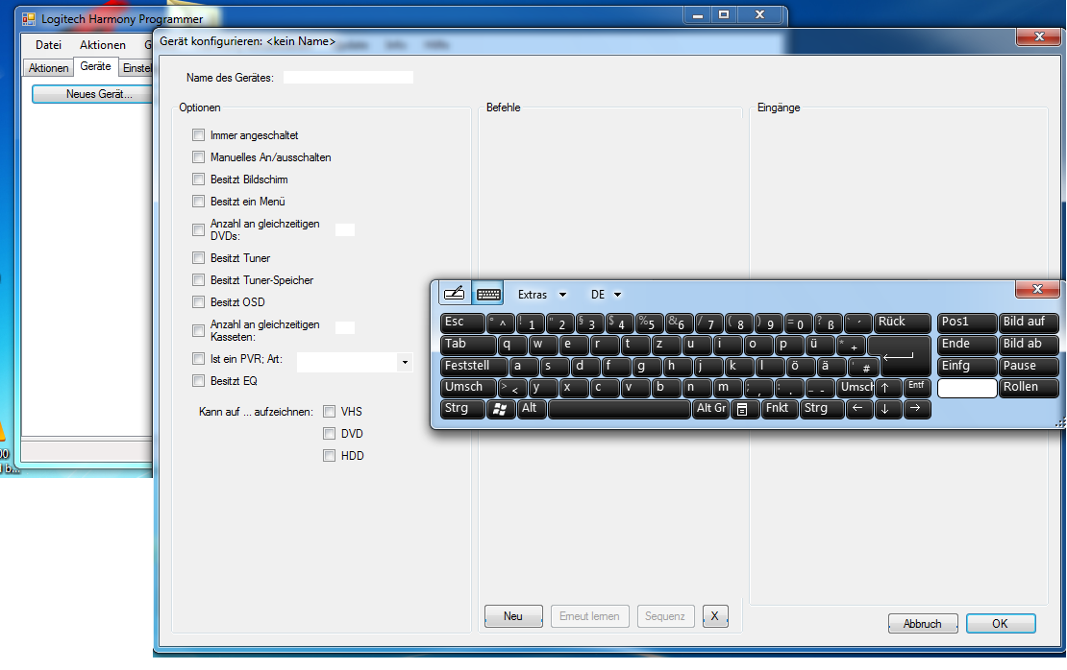Tick the HDD recording checkbox
This screenshot has width=1067, height=670.
point(330,455)
